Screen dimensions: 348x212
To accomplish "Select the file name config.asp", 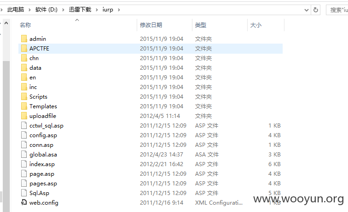I will tap(43, 135).
